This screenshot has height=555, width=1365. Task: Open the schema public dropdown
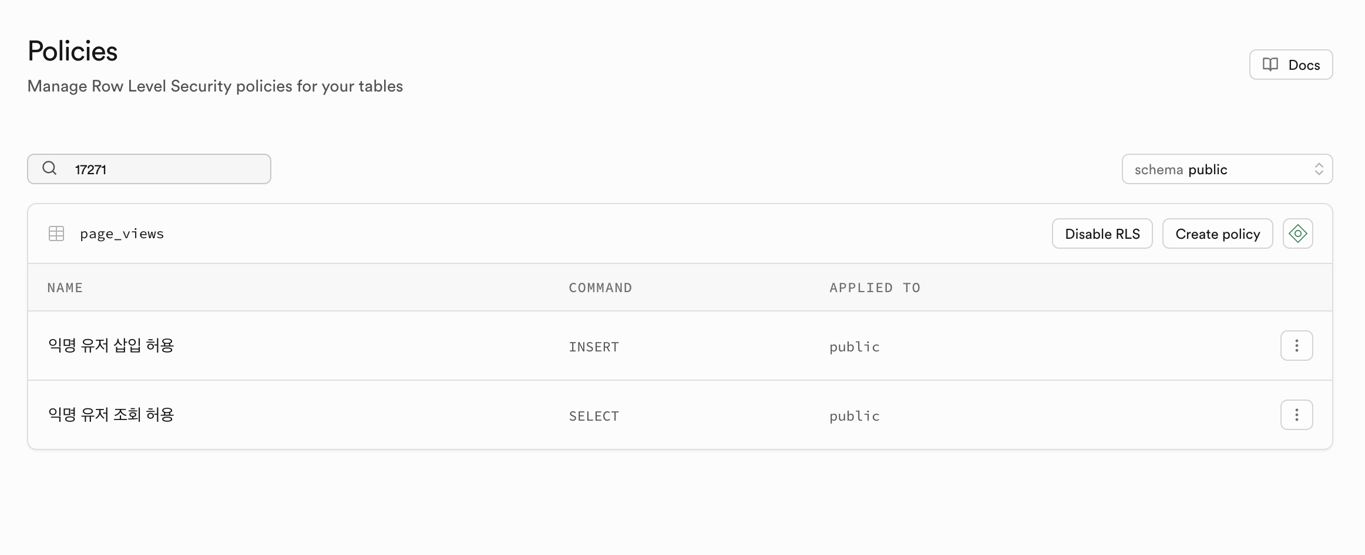pyautogui.click(x=1226, y=169)
